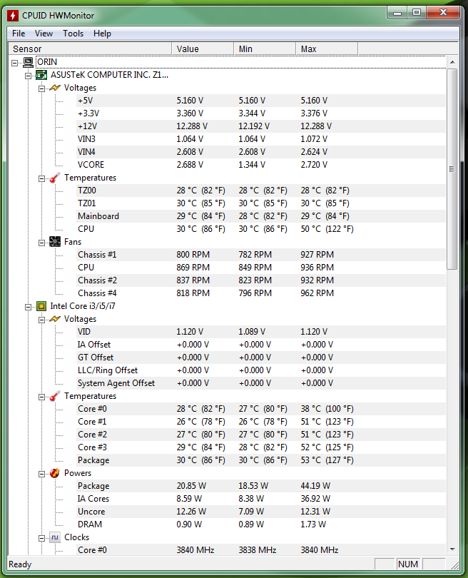Viewport: 468px width, 578px height.
Task: Collapse the mainboard Voltages group
Action: tap(41, 88)
